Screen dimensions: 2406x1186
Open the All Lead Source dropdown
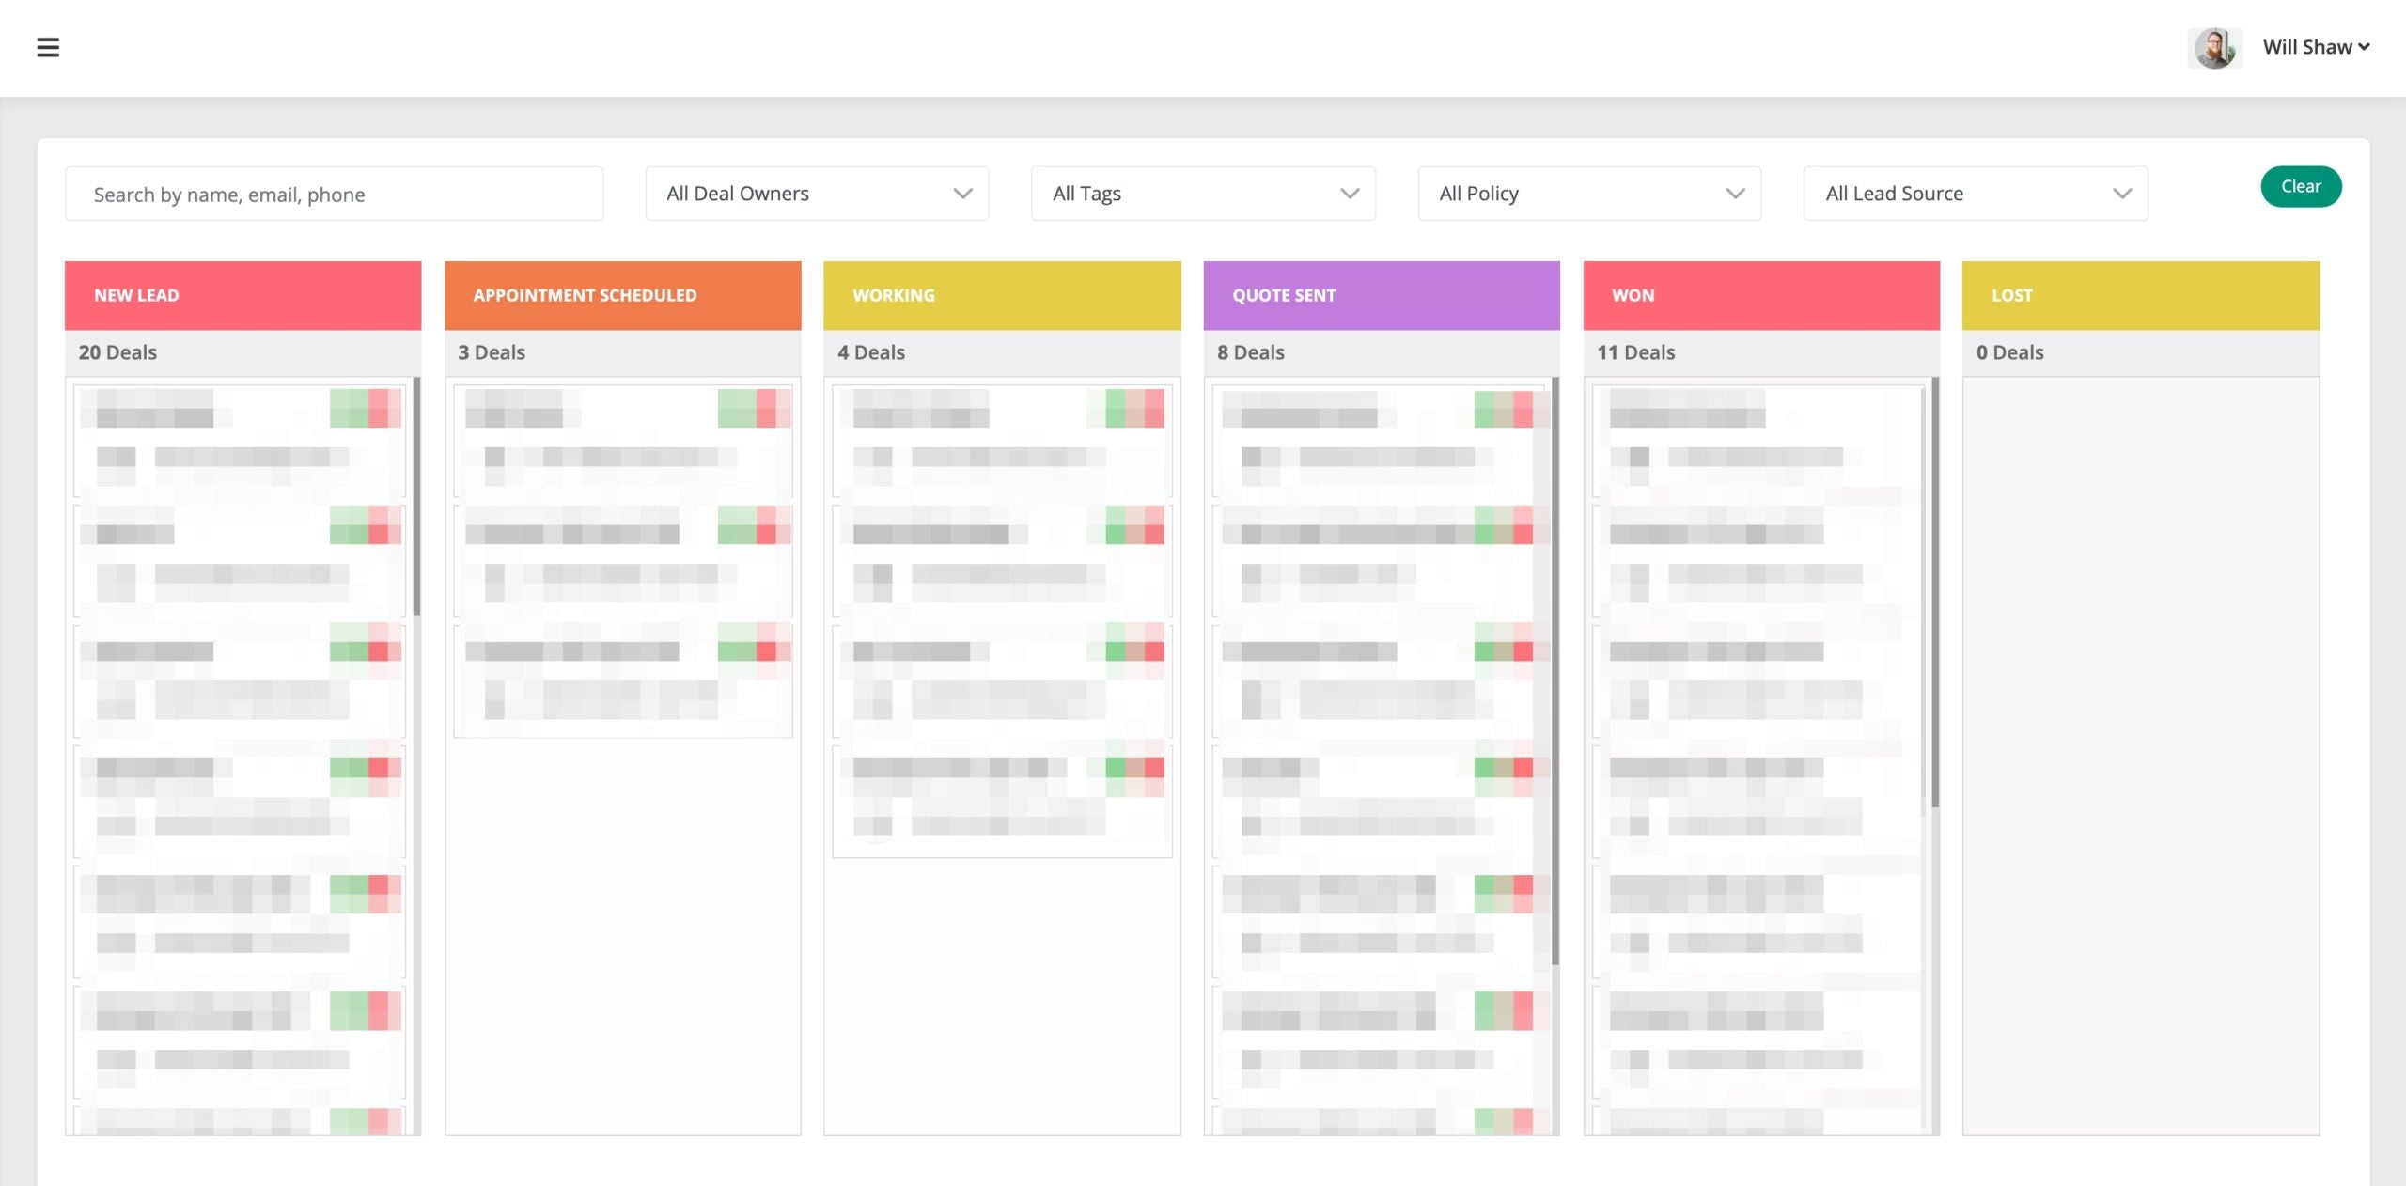point(1976,194)
